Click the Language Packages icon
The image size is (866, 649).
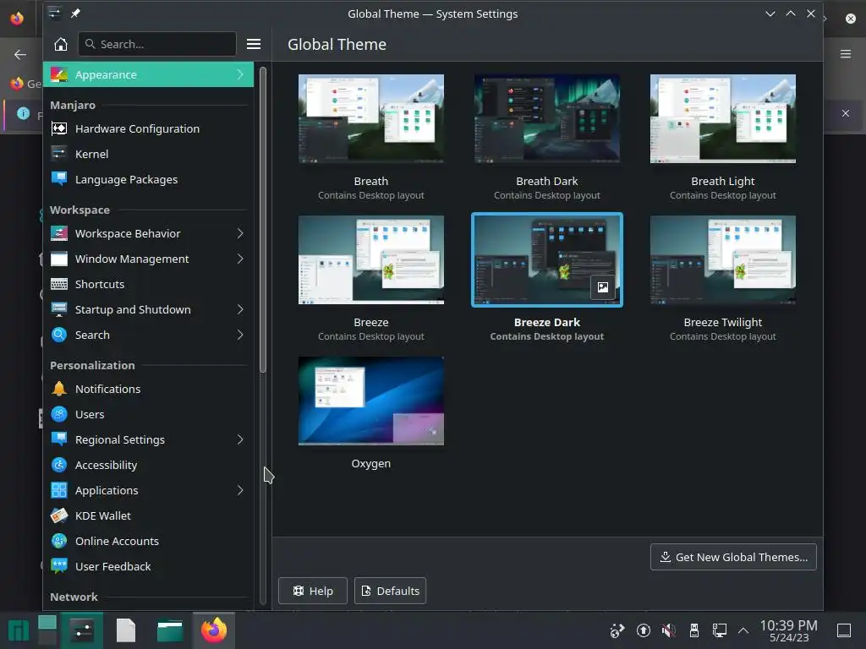[59, 179]
